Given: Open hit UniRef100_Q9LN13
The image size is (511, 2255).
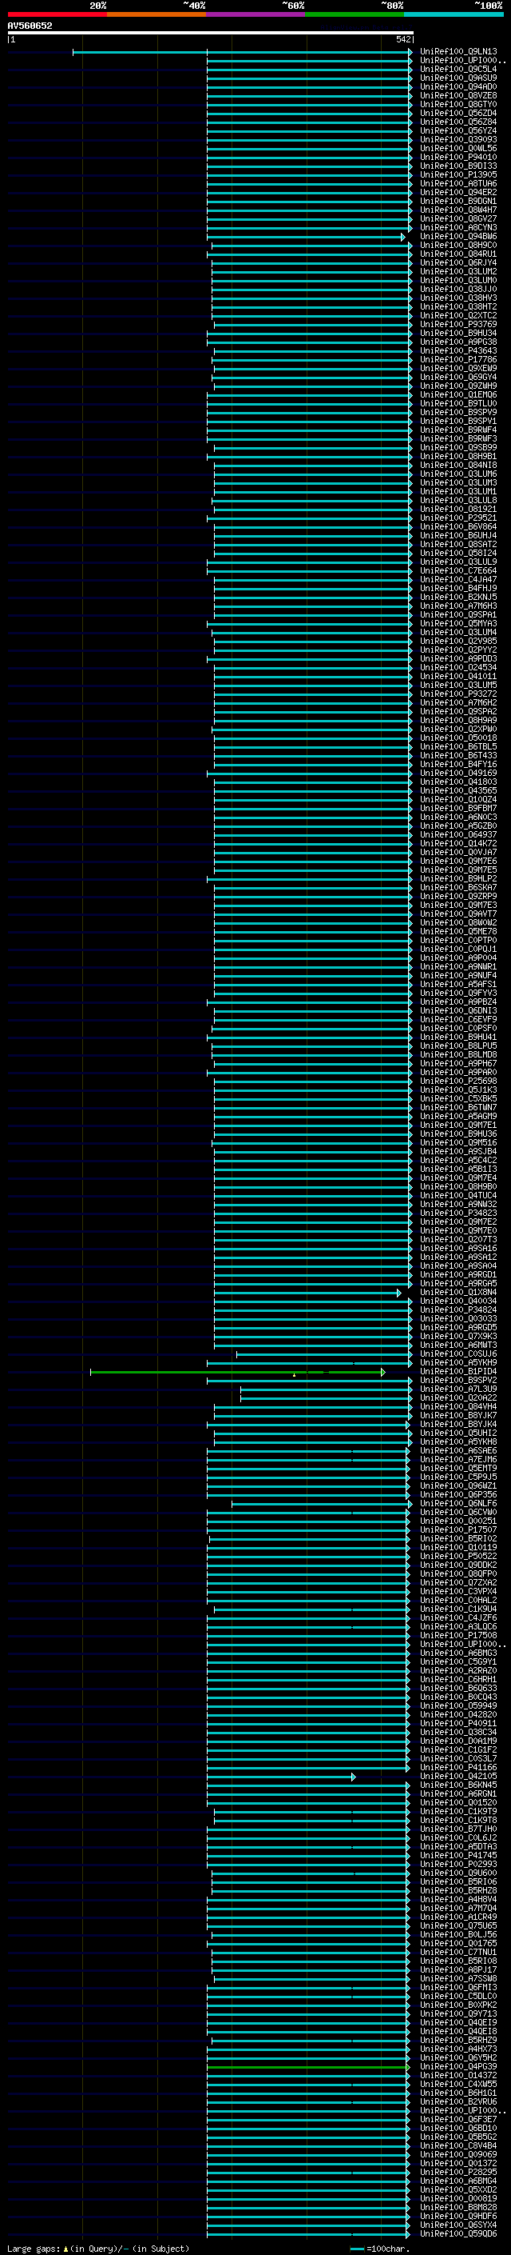Looking at the screenshot, I should (458, 52).
